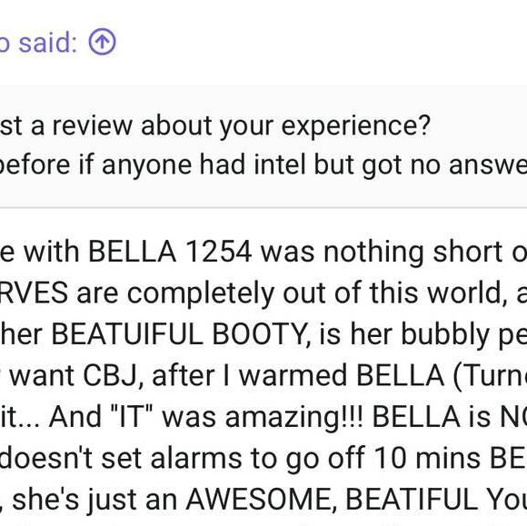Screen dimensions: 527x526
Task: Jump to the original post via up-arrow icon
Action: click(102, 43)
